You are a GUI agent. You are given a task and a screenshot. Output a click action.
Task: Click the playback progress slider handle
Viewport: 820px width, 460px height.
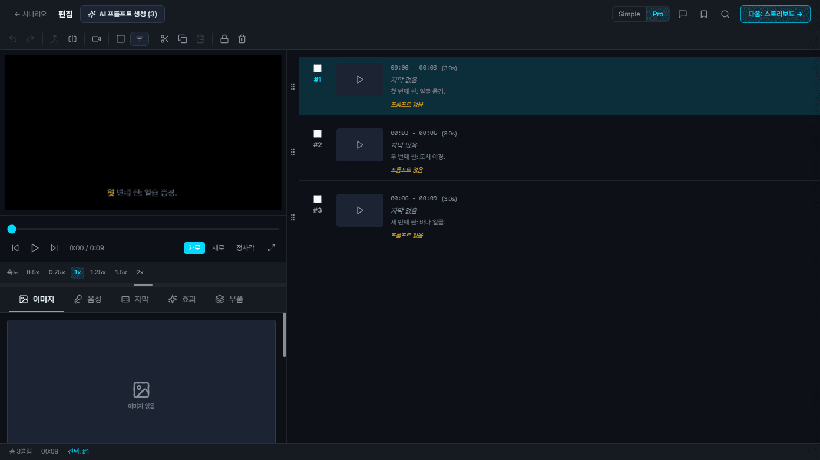12,229
